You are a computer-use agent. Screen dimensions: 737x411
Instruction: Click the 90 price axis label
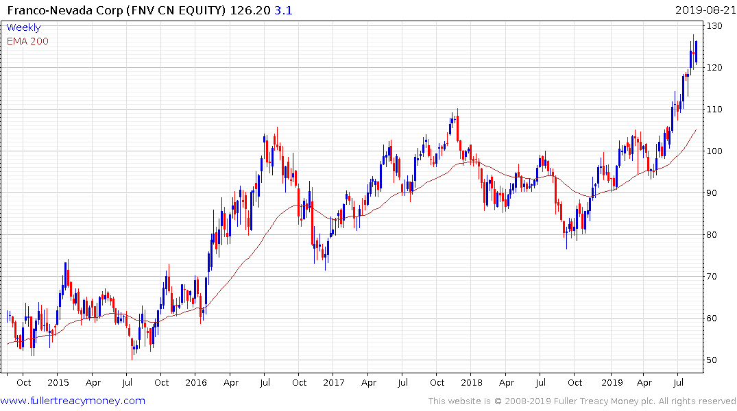click(x=712, y=193)
